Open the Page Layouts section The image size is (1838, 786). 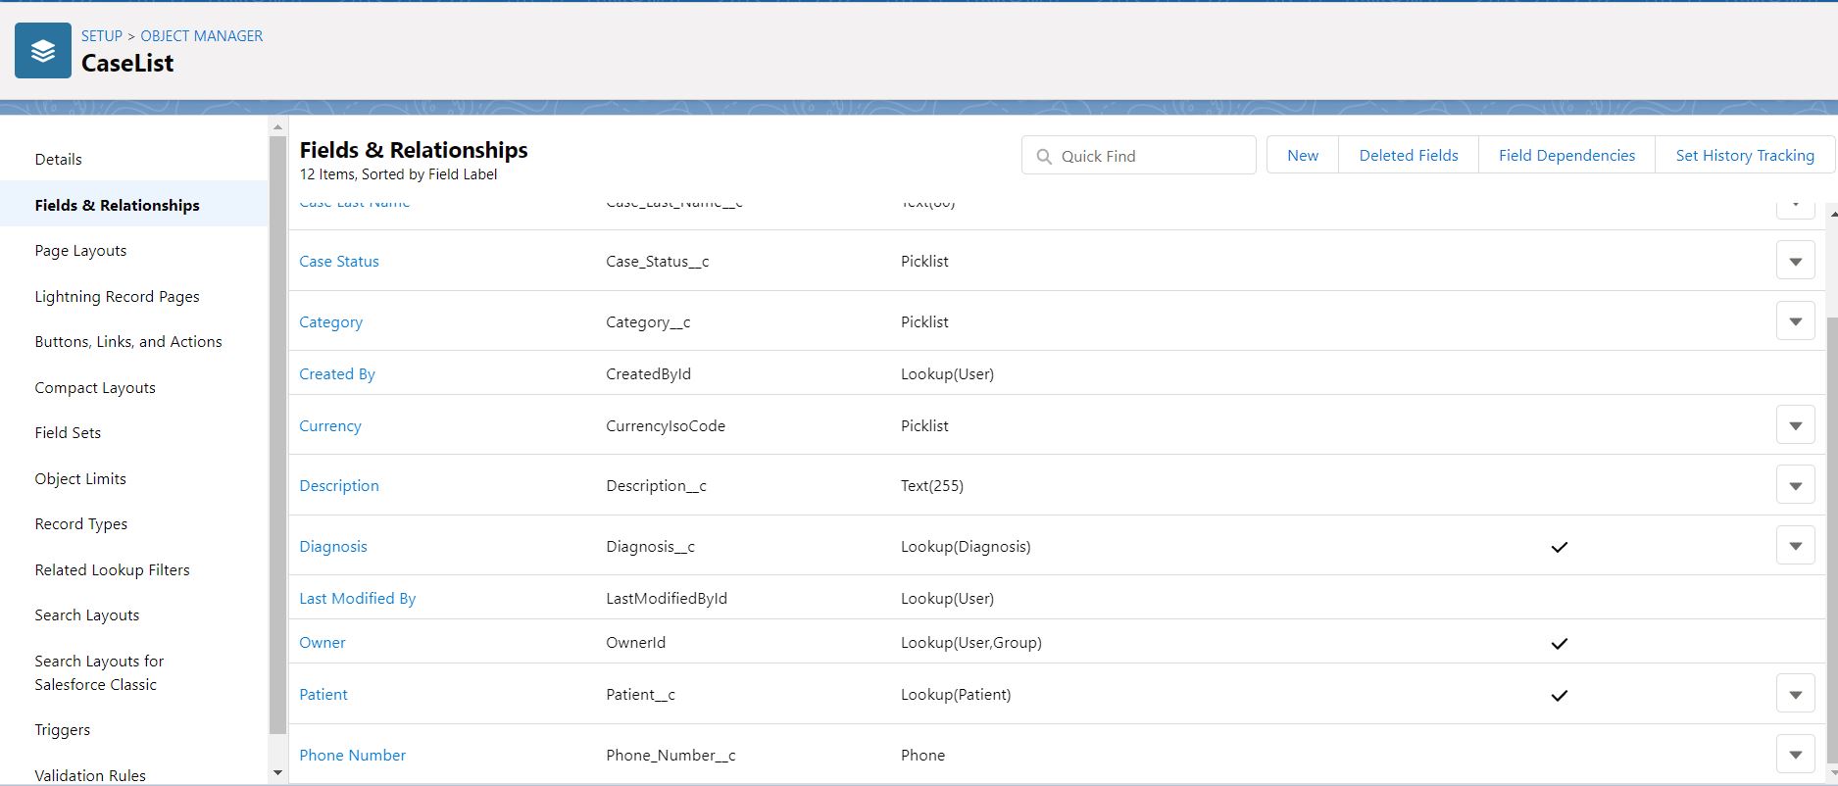80,251
